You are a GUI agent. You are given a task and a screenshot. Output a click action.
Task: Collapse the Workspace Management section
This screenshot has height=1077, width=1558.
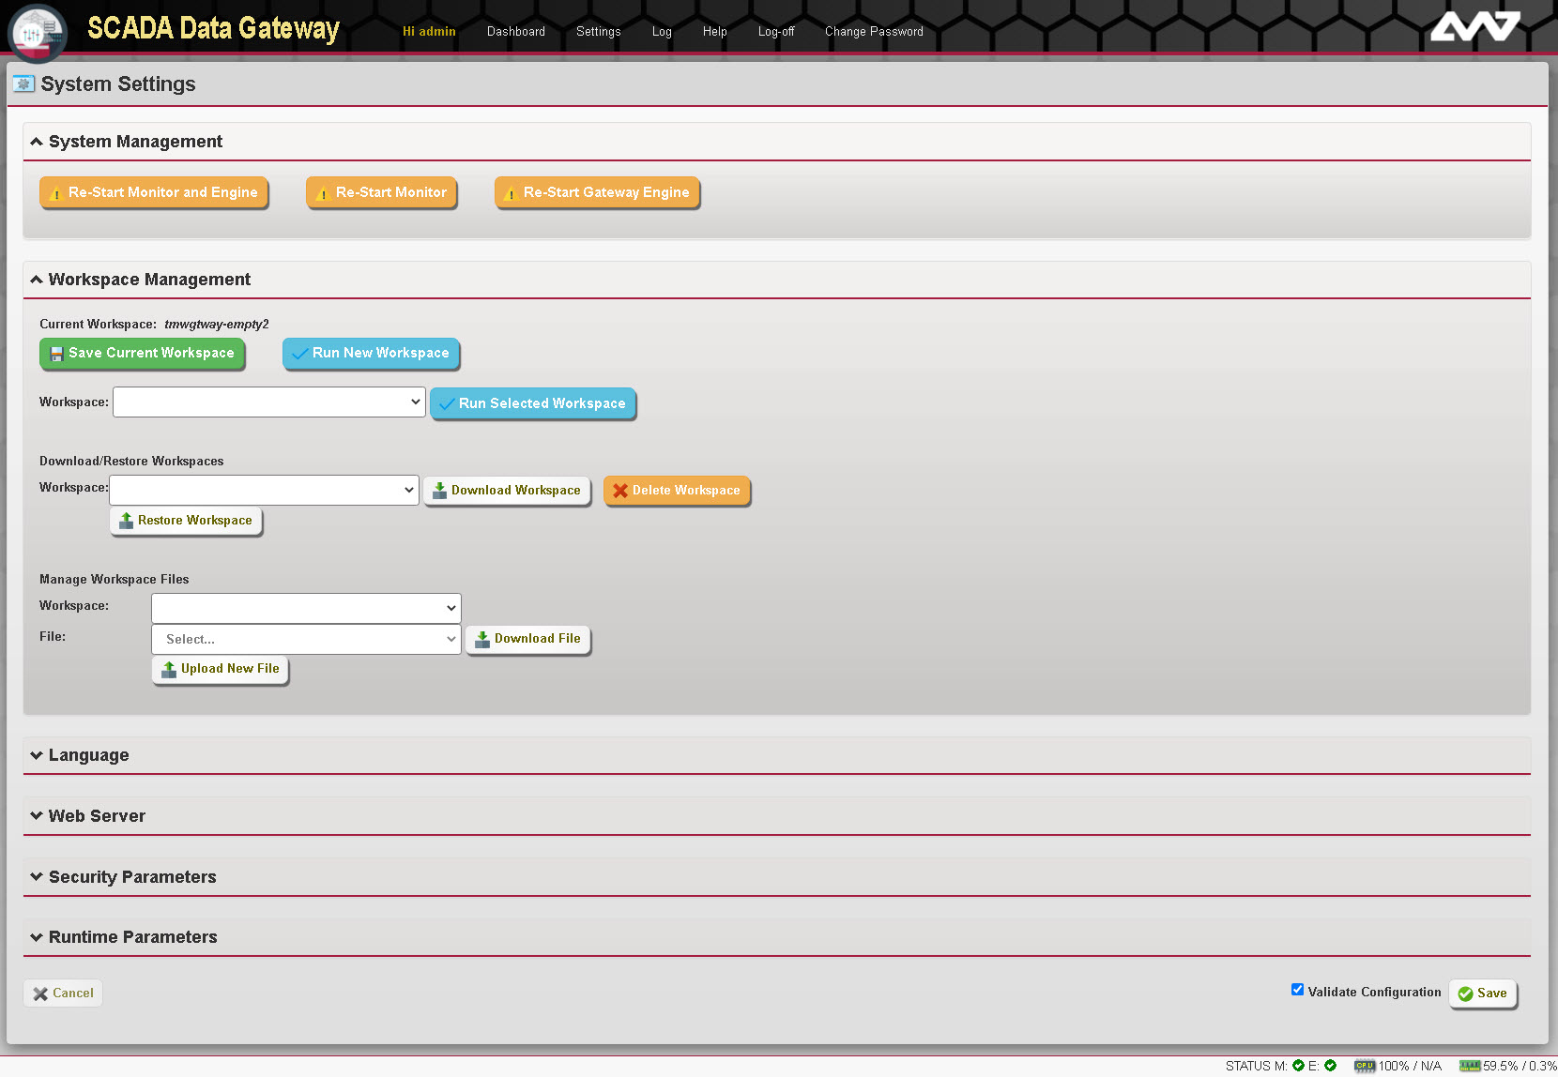pyautogui.click(x=37, y=280)
